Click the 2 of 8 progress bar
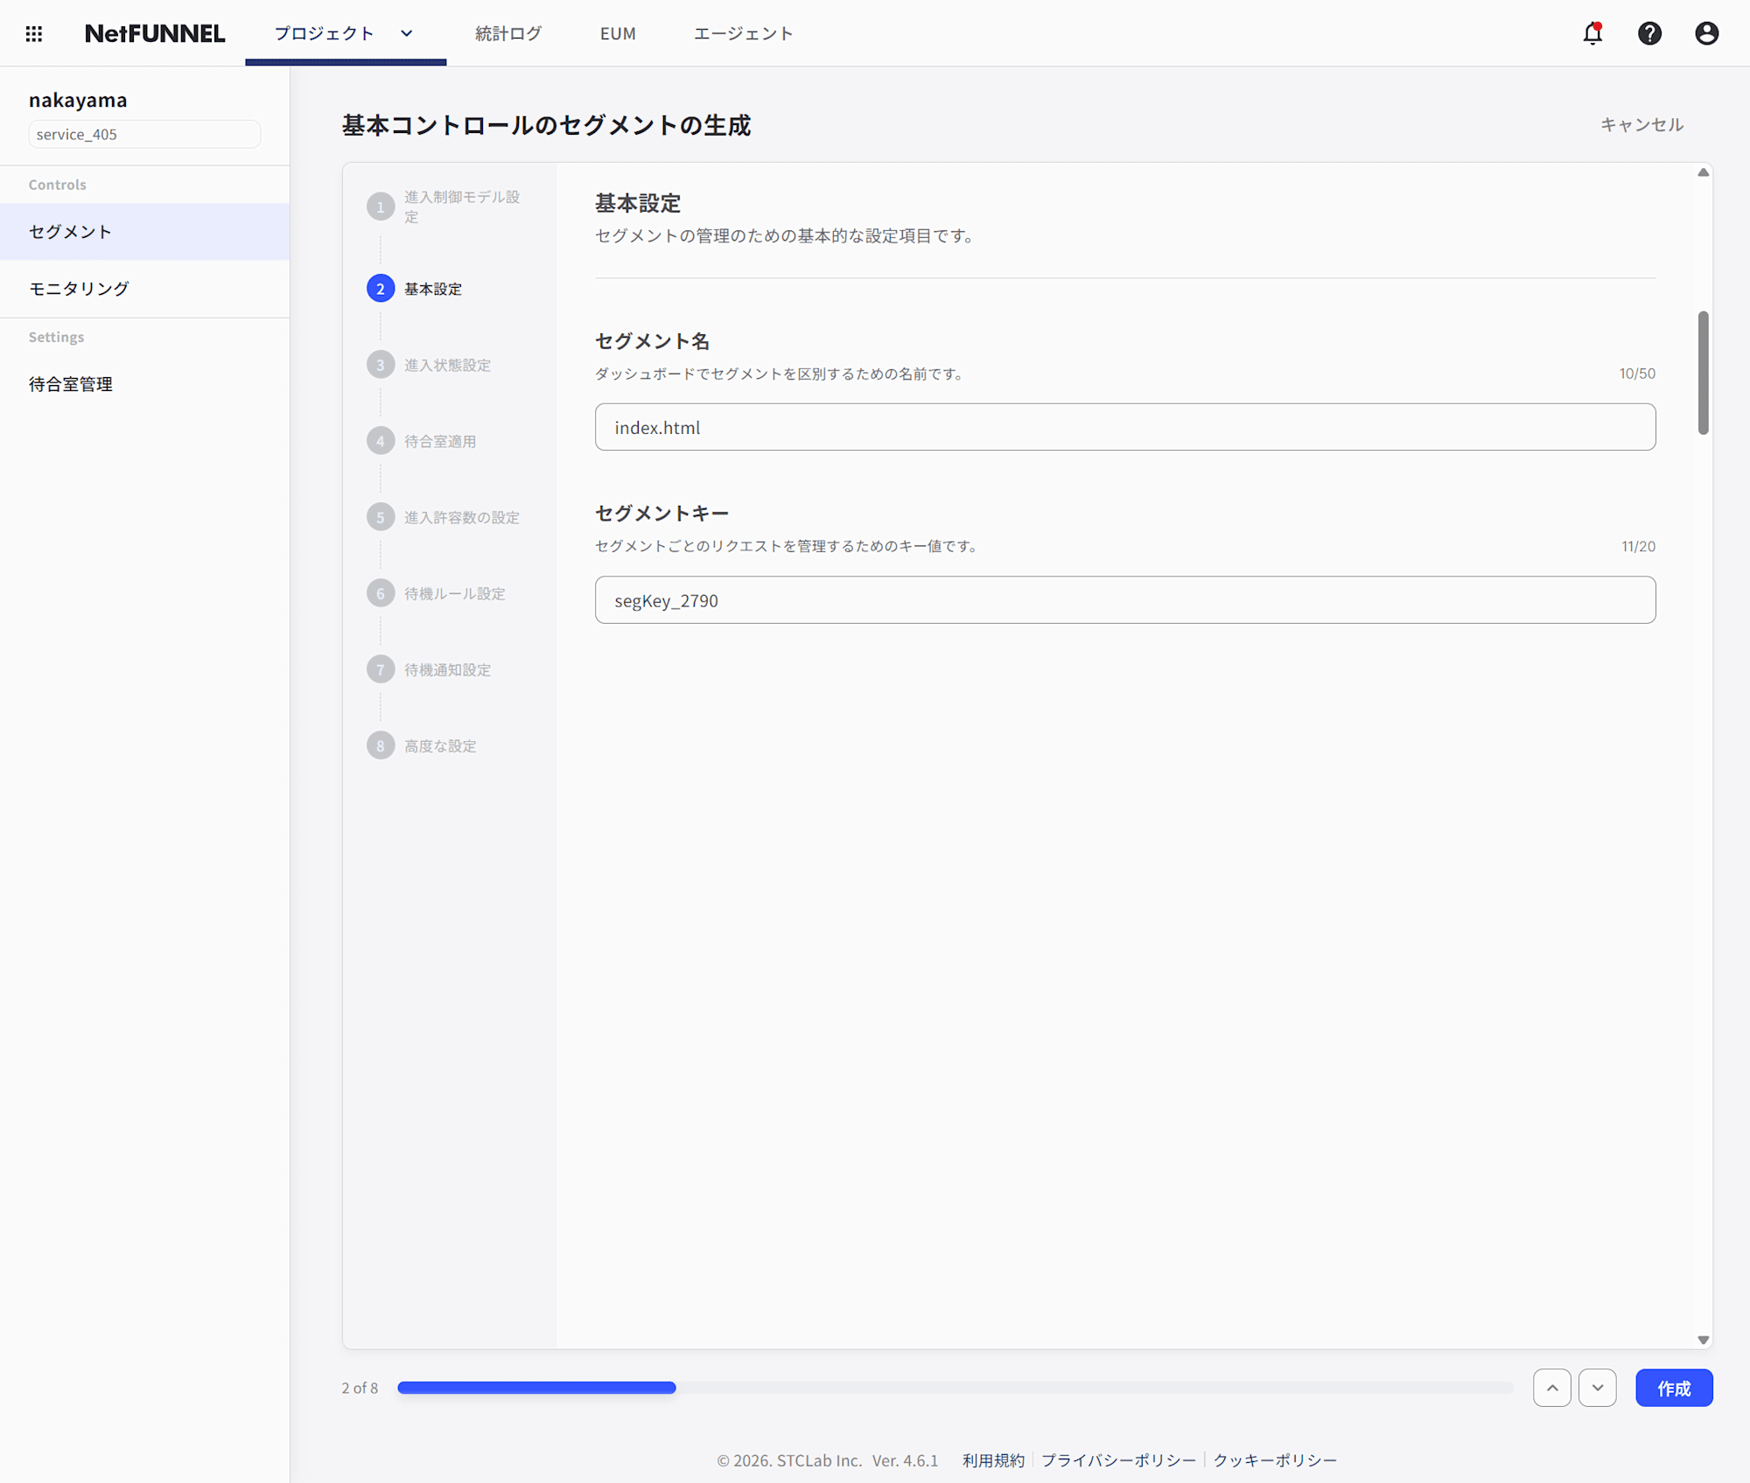Image resolution: width=1750 pixels, height=1483 pixels. point(954,1388)
